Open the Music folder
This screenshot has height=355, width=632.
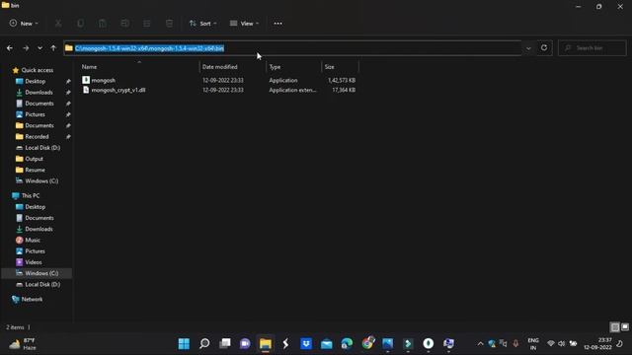click(x=33, y=240)
